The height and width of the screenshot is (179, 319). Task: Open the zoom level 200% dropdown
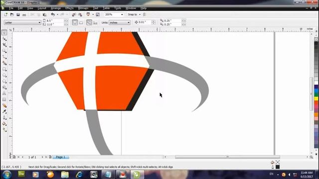click(x=122, y=14)
